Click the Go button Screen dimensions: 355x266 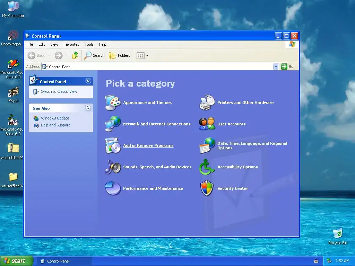[x=287, y=66]
